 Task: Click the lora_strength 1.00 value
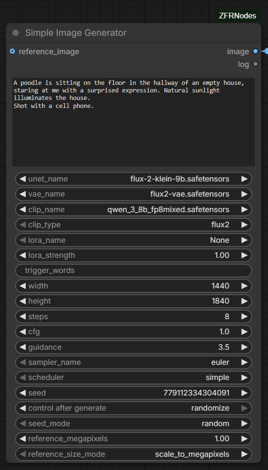[222, 256]
